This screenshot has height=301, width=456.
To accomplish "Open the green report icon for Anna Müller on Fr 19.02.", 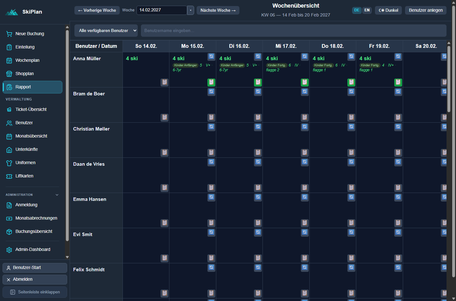I will [x=398, y=82].
